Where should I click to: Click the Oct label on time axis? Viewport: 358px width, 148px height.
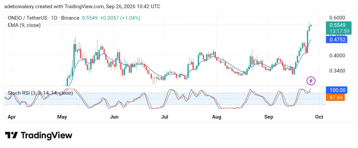[319, 117]
